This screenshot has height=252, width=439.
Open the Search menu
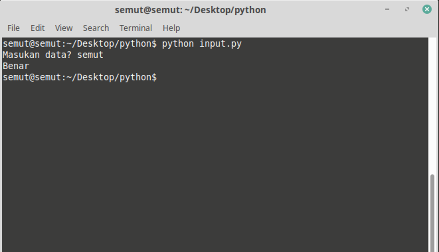(x=96, y=28)
